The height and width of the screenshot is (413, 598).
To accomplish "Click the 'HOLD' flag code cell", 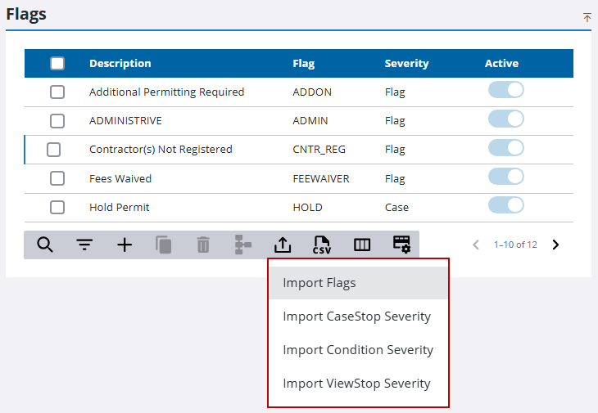I will point(307,208).
